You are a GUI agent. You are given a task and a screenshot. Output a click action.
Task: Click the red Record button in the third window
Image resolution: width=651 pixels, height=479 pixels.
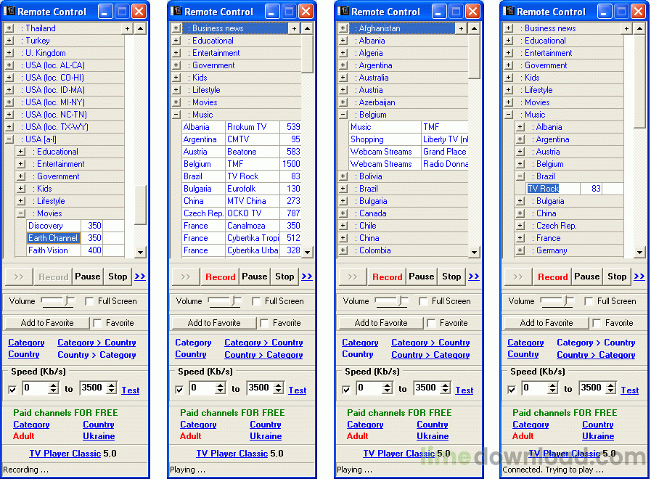(x=387, y=277)
